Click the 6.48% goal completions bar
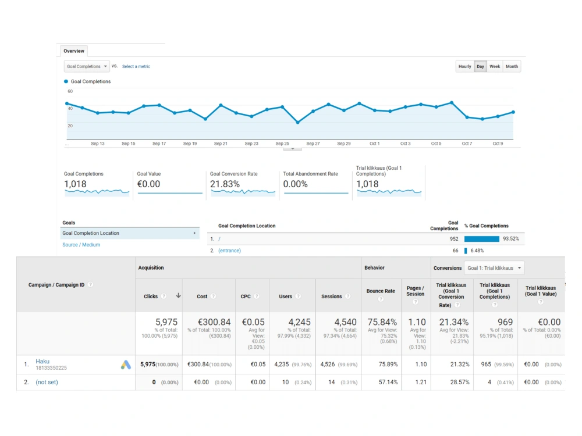This screenshot has width=582, height=436. tap(466, 251)
